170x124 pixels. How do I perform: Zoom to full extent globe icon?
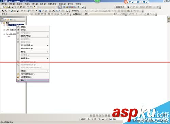12,11
